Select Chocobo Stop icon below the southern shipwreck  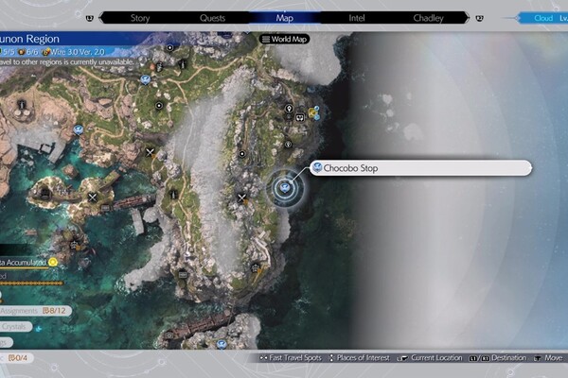(x=222, y=344)
